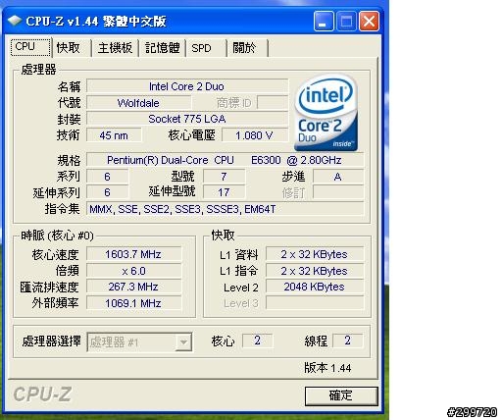Click the empty Level 3 cache field

point(315,303)
